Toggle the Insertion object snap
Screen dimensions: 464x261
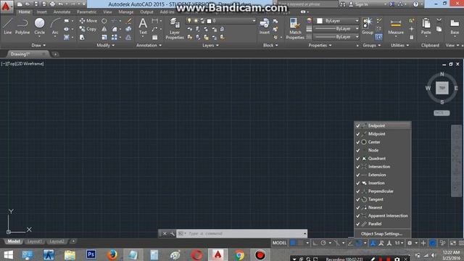click(x=383, y=183)
